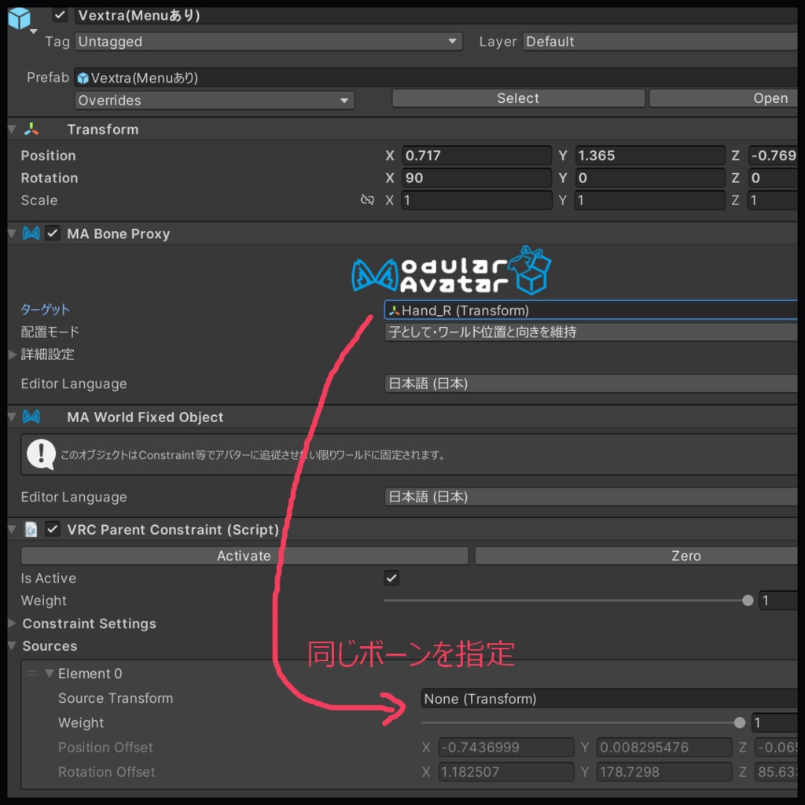Click the constraint Weight value field
The image size is (805, 805).
[778, 600]
